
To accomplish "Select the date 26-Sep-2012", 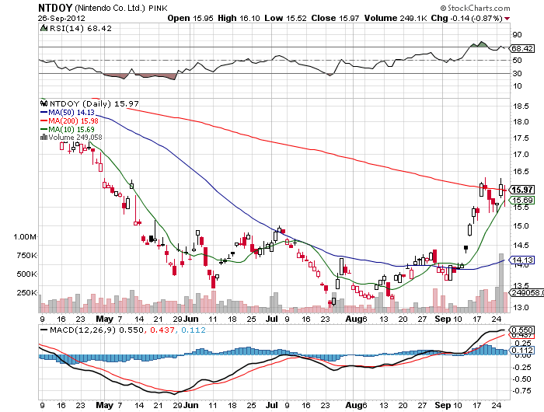I will tap(61, 19).
